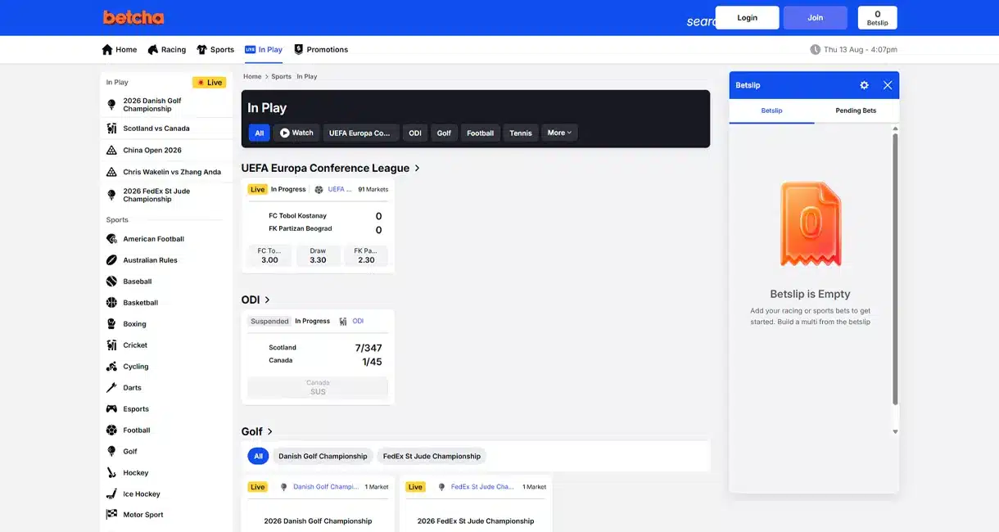Click the Esports controller icon
Viewport: 999px width, 532px height.
pos(111,409)
